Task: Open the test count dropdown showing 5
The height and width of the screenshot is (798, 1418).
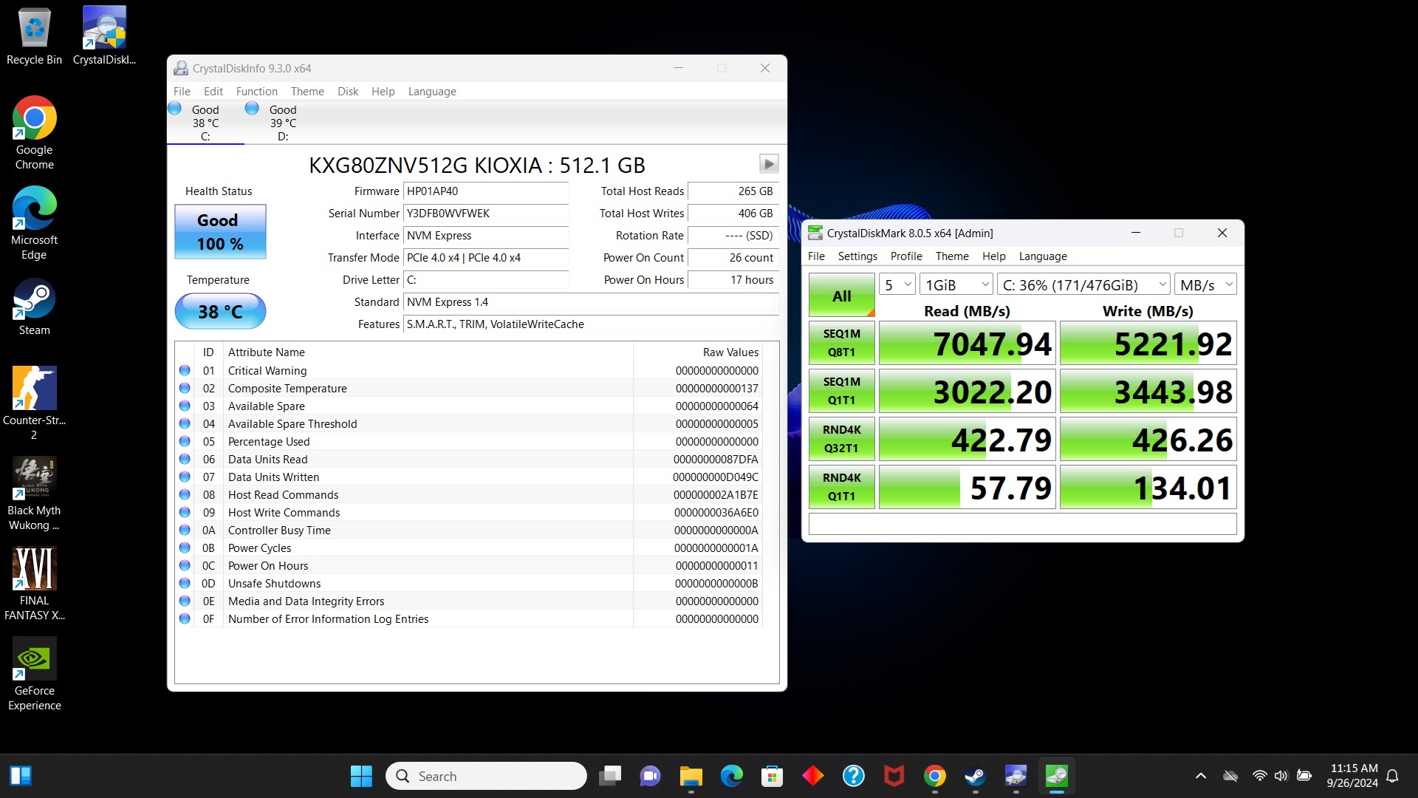Action: (897, 284)
